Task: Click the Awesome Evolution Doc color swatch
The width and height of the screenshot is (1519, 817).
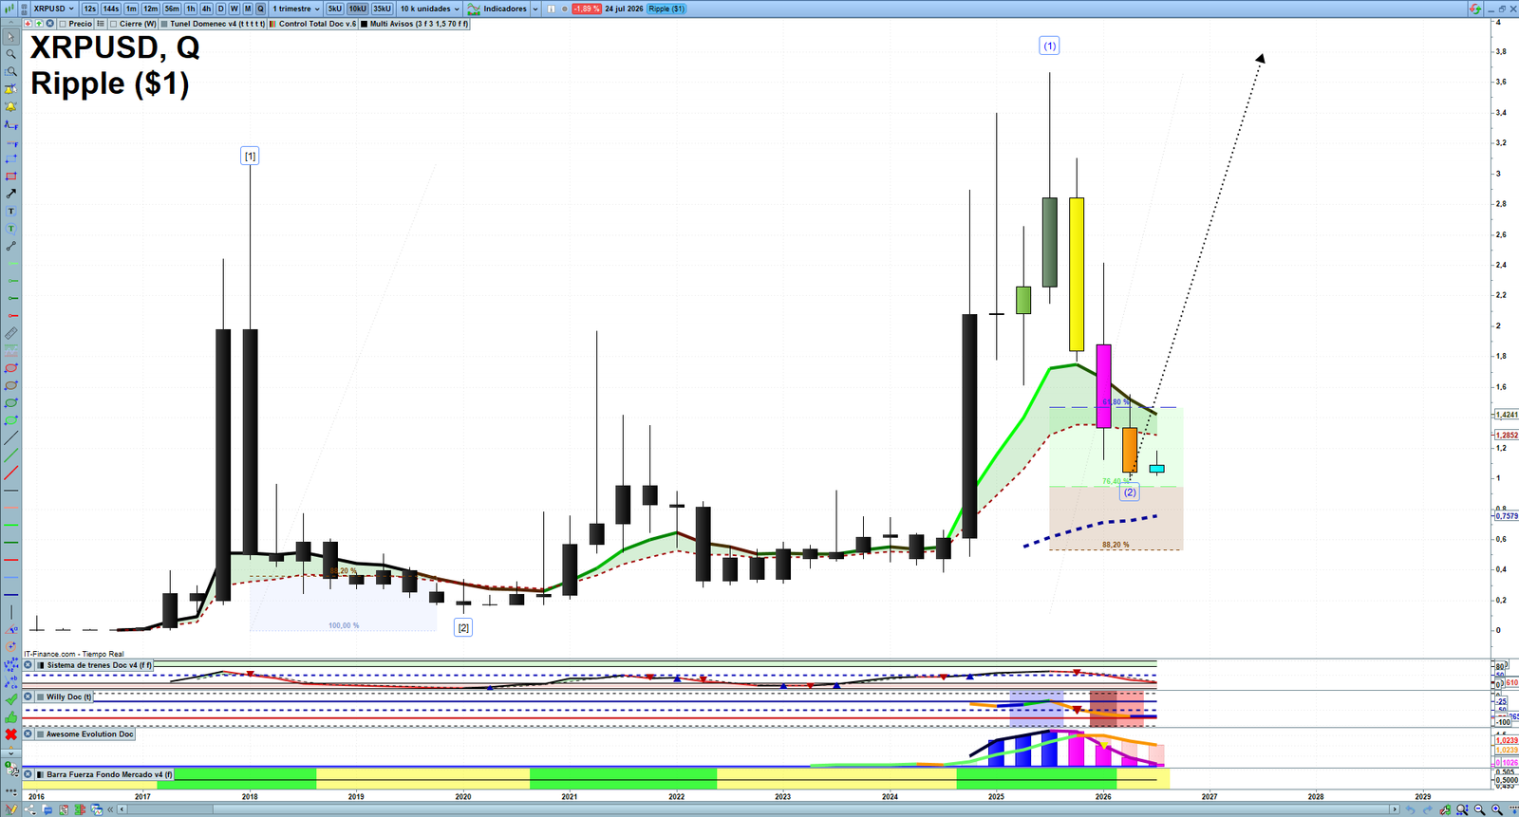Action: pyautogui.click(x=40, y=733)
